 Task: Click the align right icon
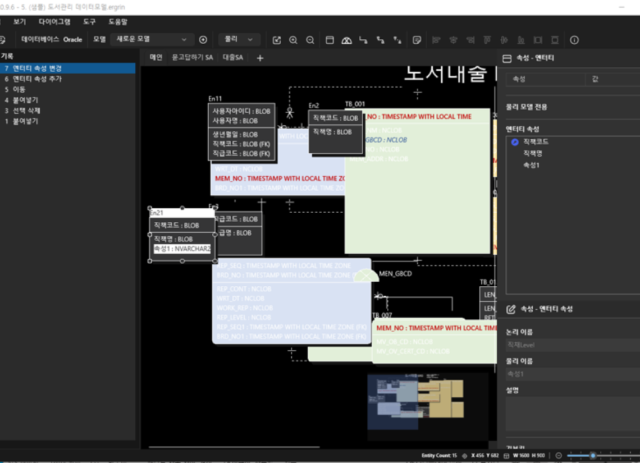click(470, 40)
